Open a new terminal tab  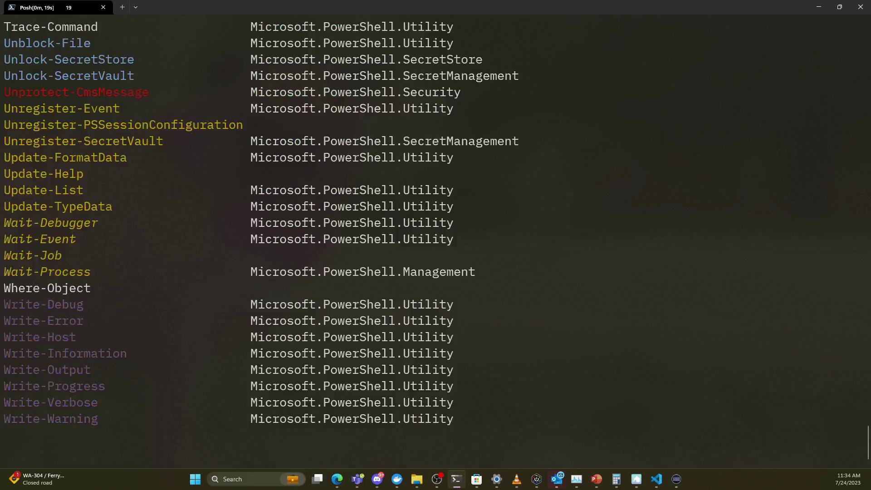tap(122, 7)
